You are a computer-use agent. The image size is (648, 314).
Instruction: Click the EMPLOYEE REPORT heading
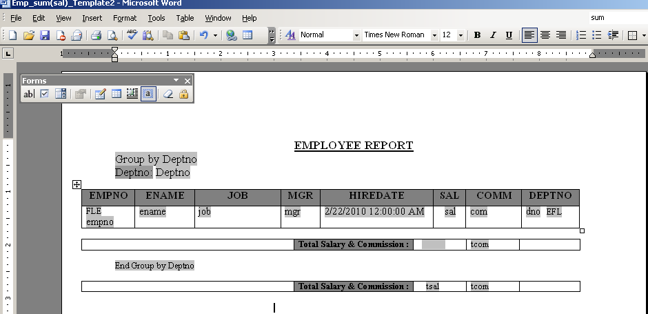coord(354,146)
